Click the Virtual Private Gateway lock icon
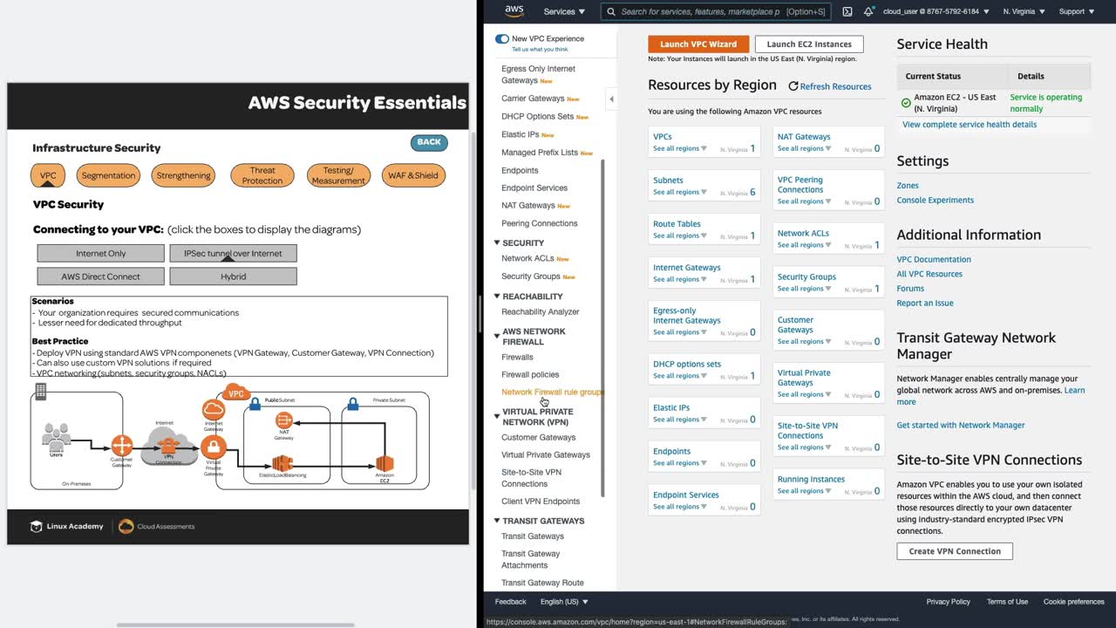Viewport: 1116px width, 628px height. (214, 447)
